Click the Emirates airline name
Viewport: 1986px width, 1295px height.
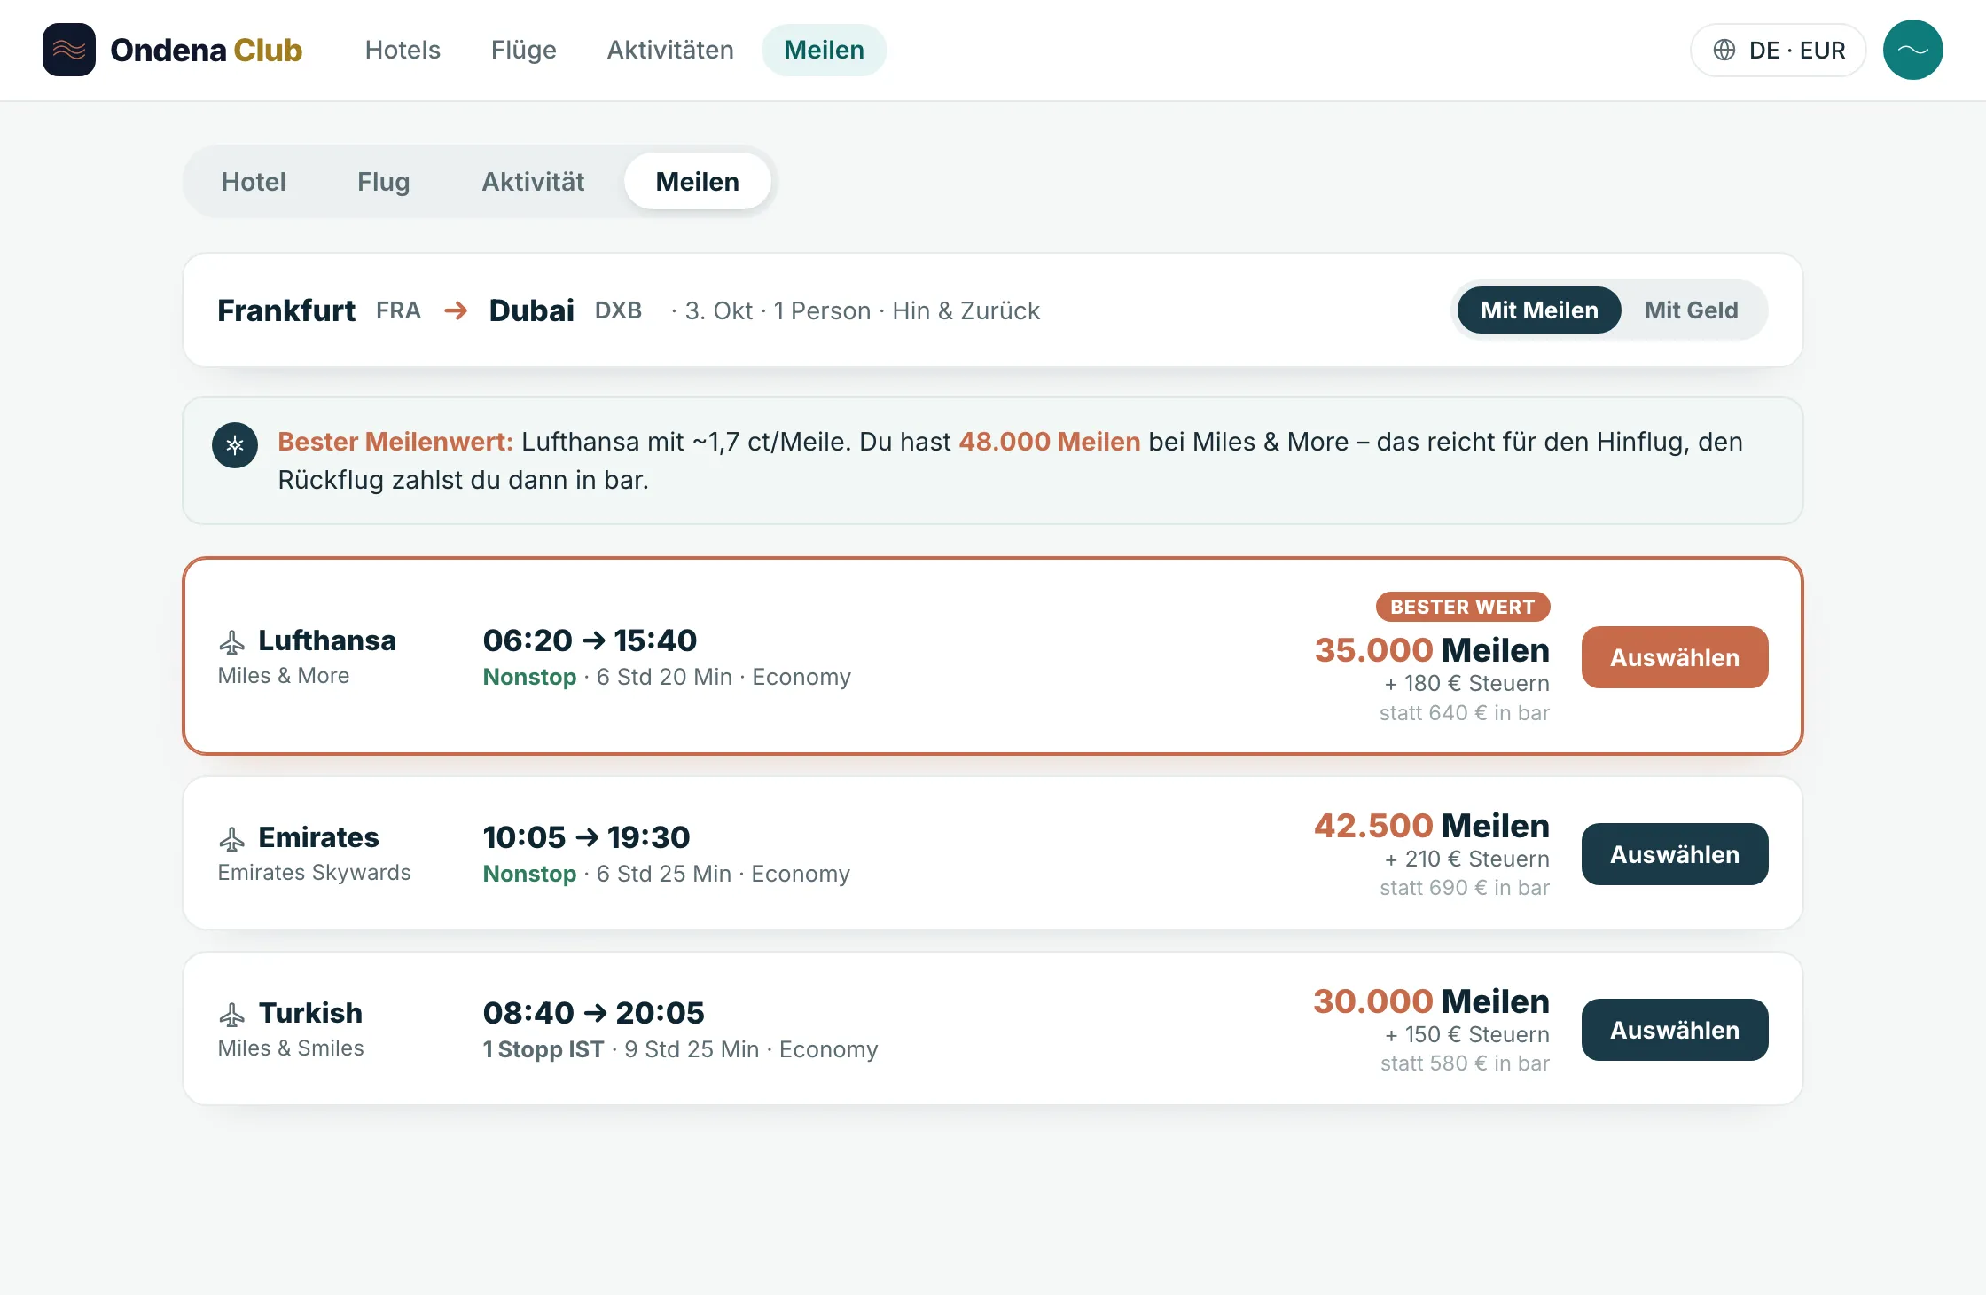[319, 837]
